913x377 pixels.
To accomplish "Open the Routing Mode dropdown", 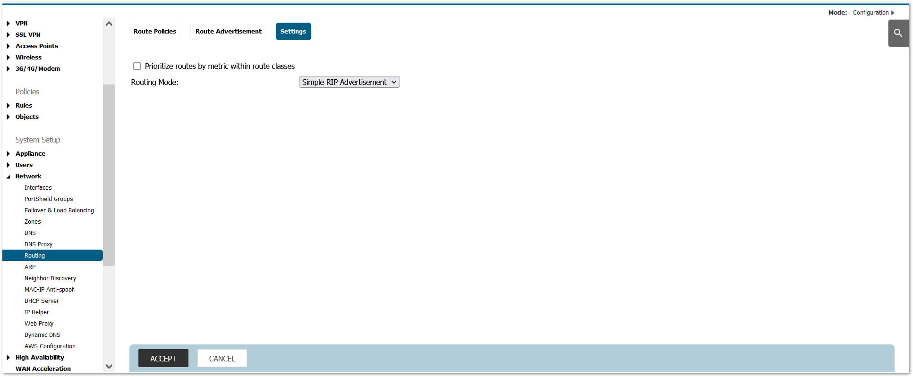I will (x=350, y=82).
